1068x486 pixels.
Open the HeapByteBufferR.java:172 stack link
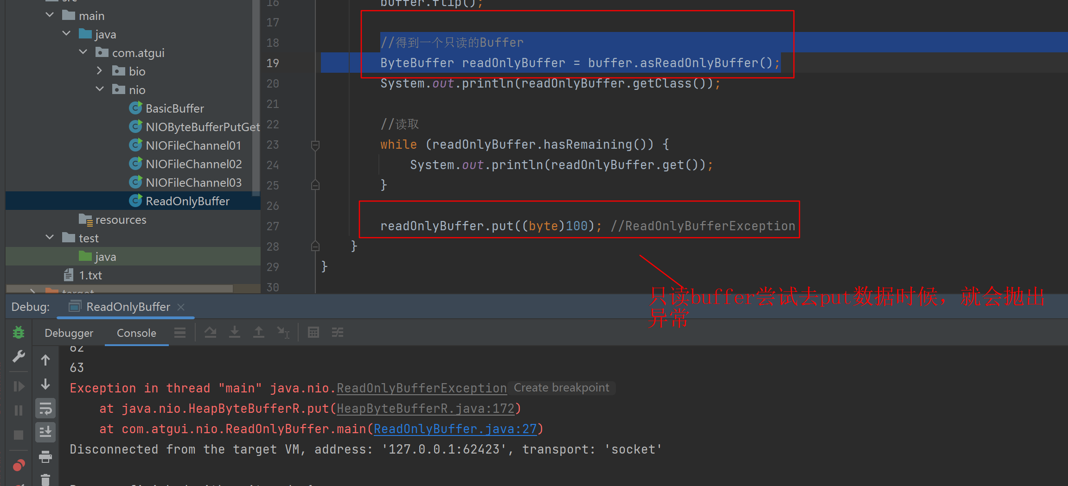tap(425, 409)
